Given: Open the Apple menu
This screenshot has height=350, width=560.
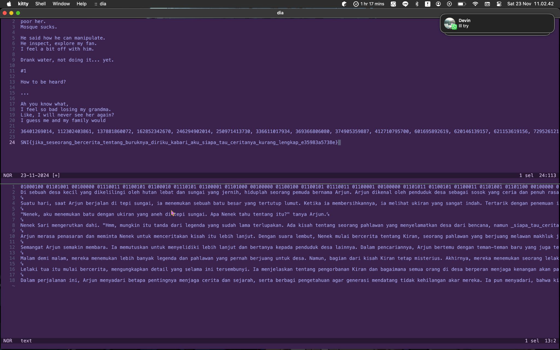Looking at the screenshot, I should tap(9, 4).
